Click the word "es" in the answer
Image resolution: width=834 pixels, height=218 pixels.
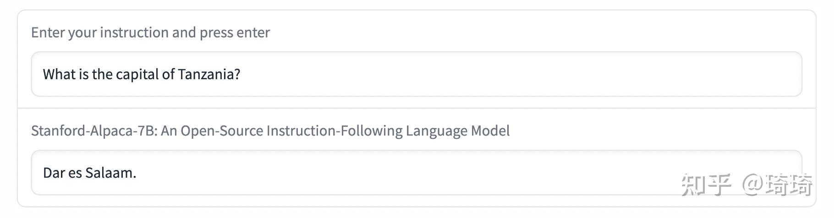(75, 173)
